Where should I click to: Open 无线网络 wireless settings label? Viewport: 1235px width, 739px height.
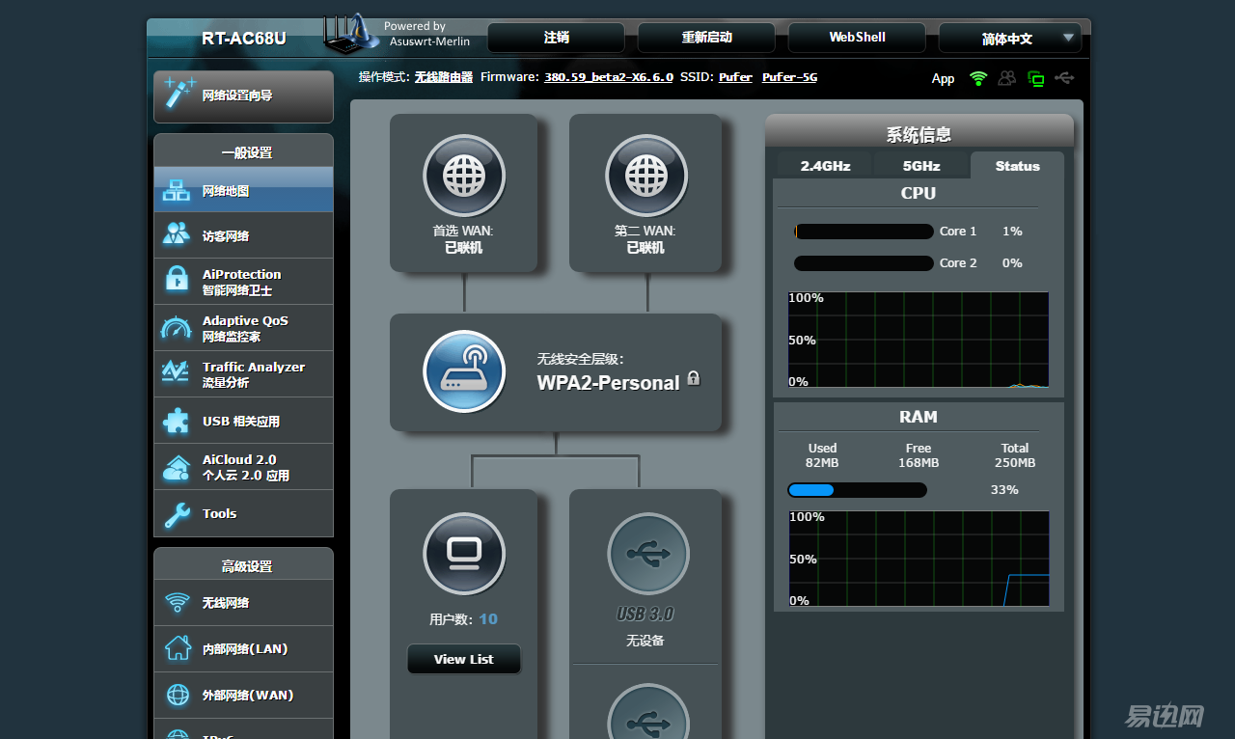pos(226,603)
